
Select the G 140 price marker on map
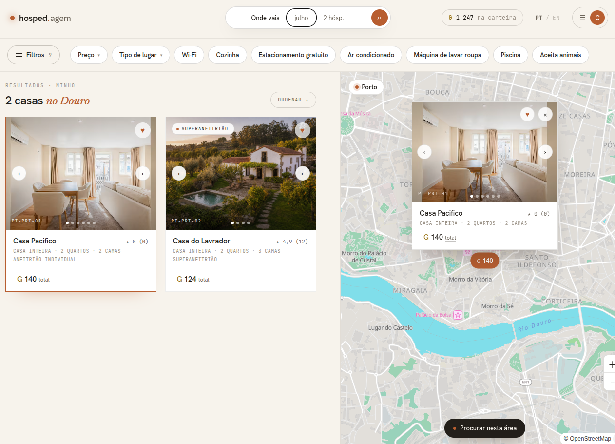[485, 261]
